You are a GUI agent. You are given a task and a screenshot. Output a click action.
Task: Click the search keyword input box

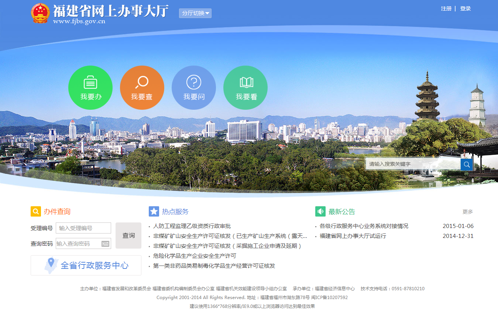pyautogui.click(x=413, y=164)
